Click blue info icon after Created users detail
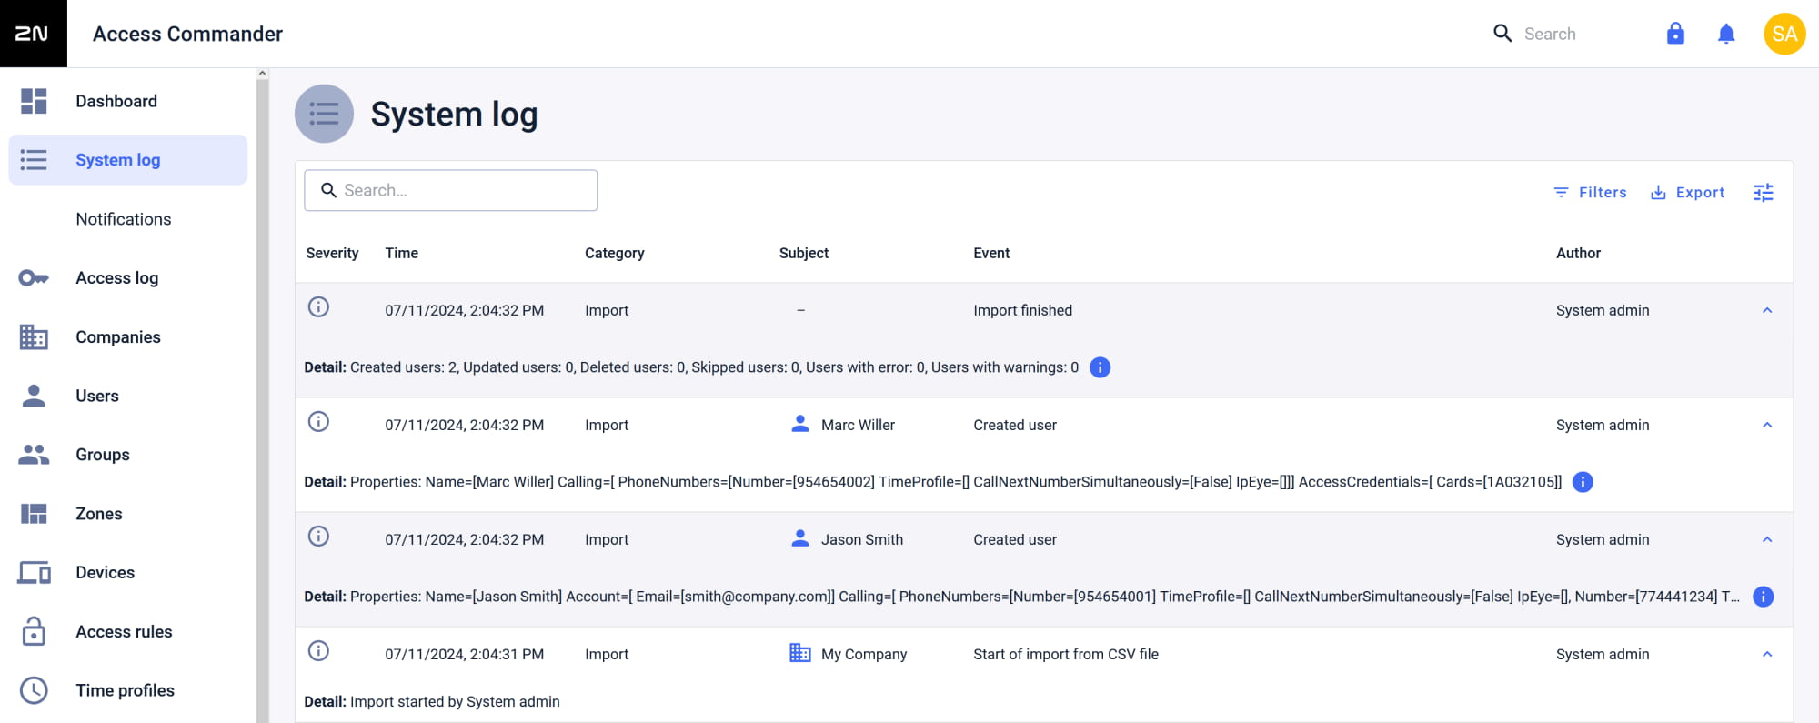Screen dimensions: 1819x723 click(1100, 367)
